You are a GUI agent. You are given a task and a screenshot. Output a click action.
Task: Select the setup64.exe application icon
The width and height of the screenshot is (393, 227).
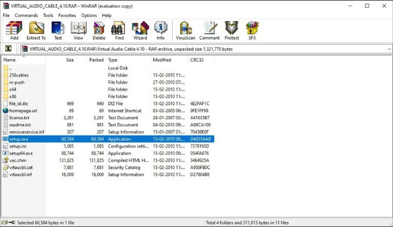pyautogui.click(x=6, y=153)
